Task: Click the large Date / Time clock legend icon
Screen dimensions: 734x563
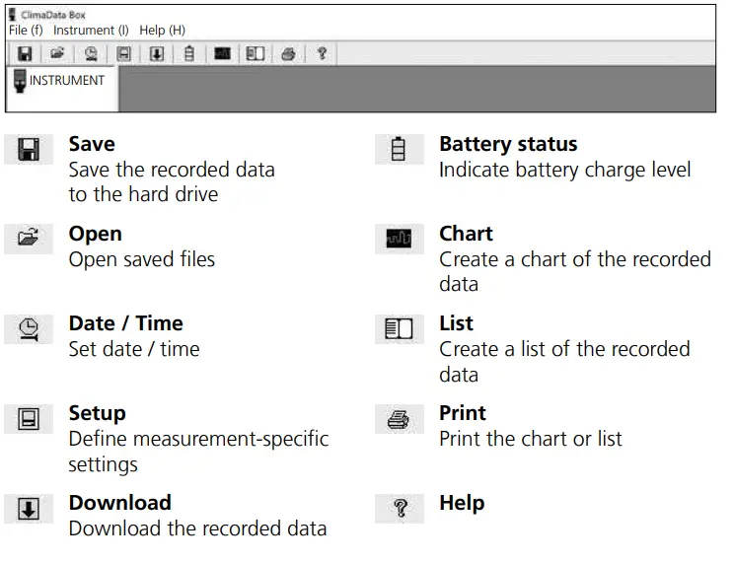Action: click(x=29, y=329)
